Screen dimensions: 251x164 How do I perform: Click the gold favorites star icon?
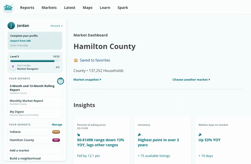click(x=76, y=60)
